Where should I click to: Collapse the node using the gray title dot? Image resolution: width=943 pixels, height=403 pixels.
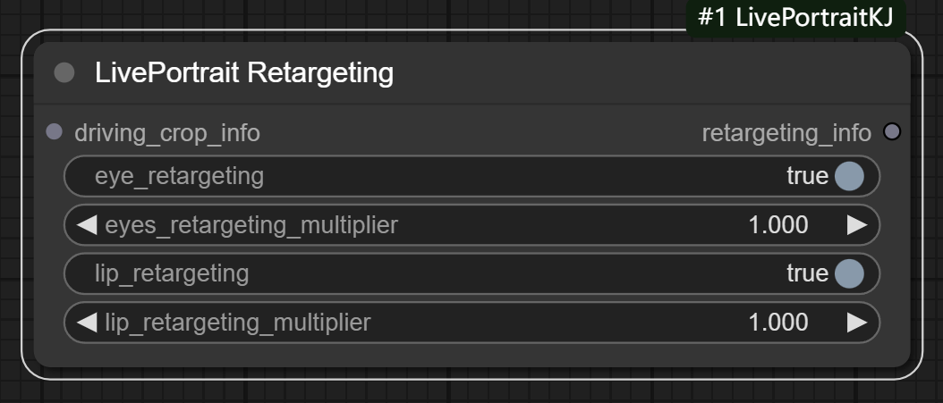click(x=64, y=73)
